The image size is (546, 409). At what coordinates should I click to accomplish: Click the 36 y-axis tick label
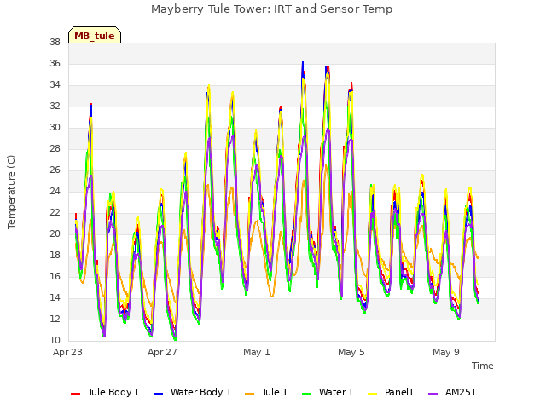55,64
